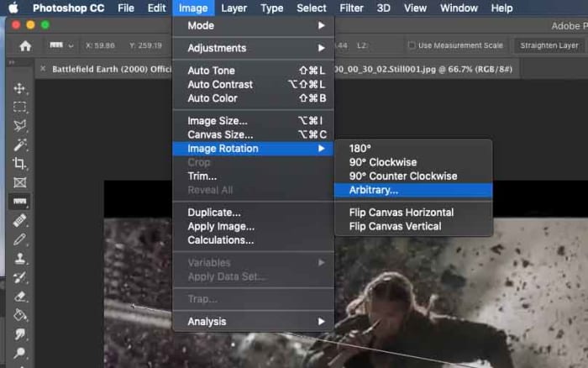Image resolution: width=588 pixels, height=368 pixels.
Task: Select the Frame tool
Action: pyautogui.click(x=19, y=182)
